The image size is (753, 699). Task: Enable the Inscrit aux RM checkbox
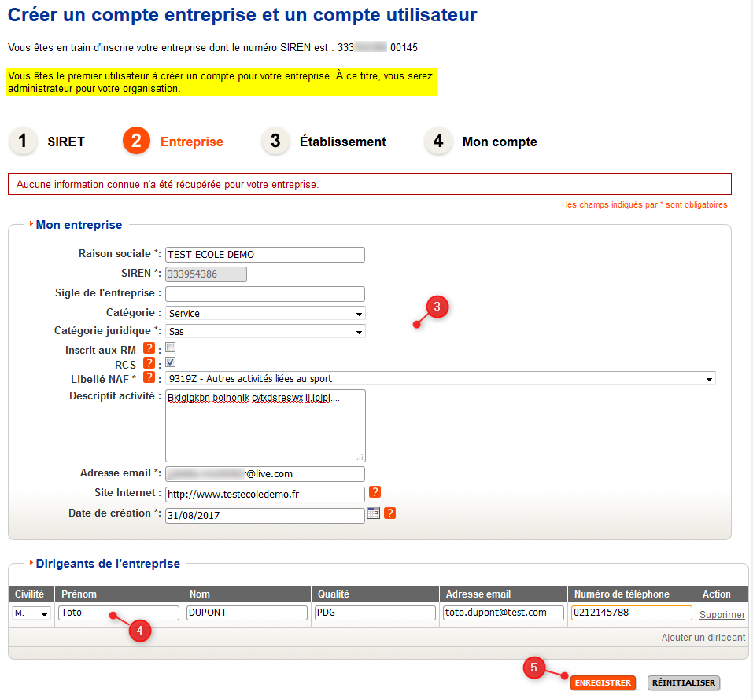pyautogui.click(x=170, y=348)
